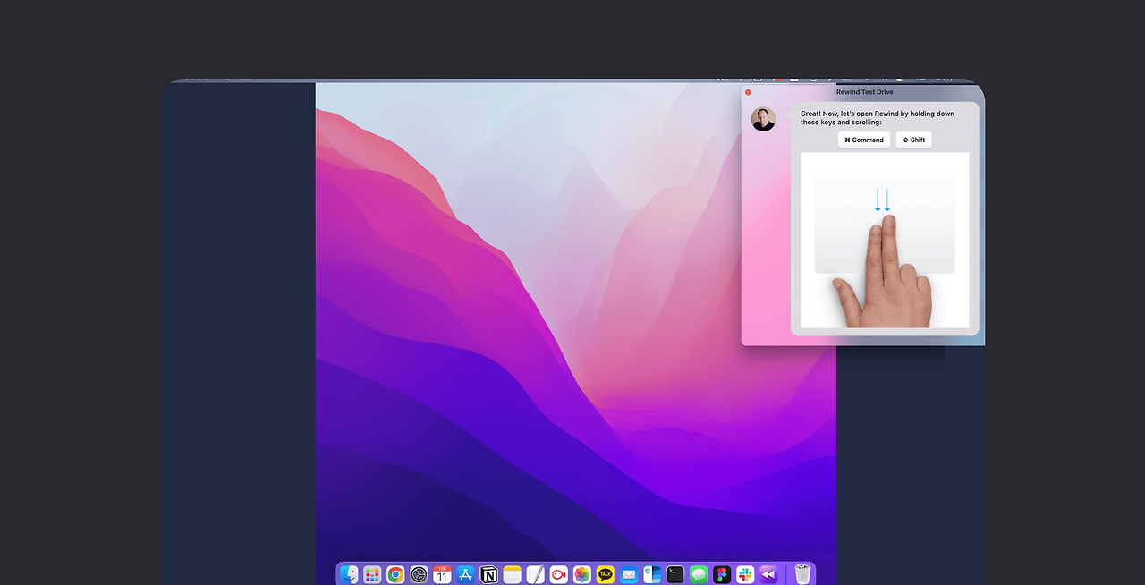
Task: Launch Terminal from the Dock
Action: [x=675, y=574]
